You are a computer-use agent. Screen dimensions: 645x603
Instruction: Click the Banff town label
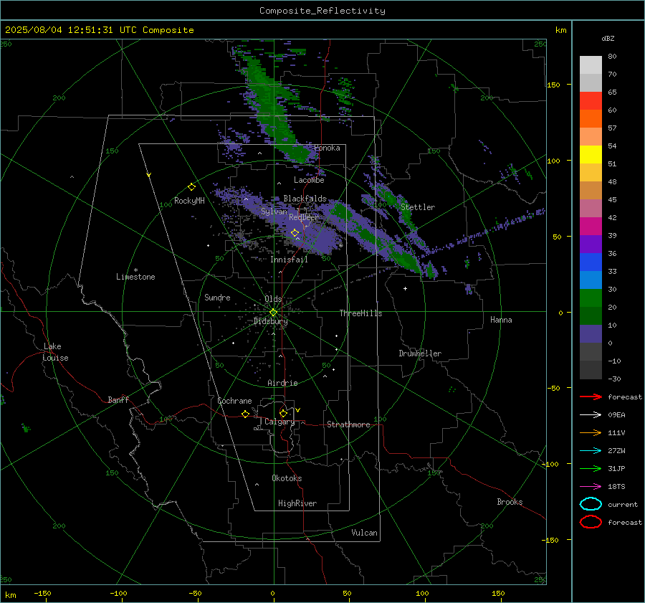[x=118, y=399]
